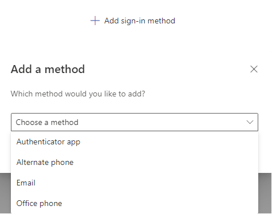The height and width of the screenshot is (214, 272).
Task: Click the 'Which method would you like to add?' prompt
Action: point(78,94)
